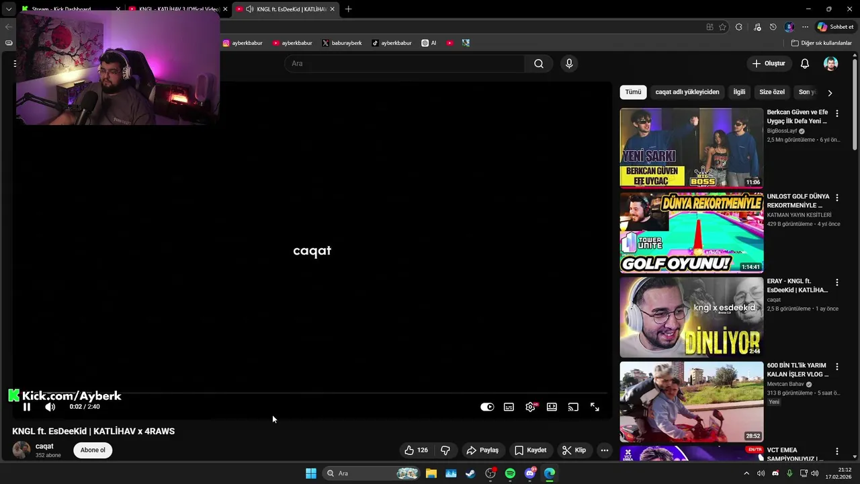Pause the YouTube video
The width and height of the screenshot is (860, 484).
(x=27, y=407)
